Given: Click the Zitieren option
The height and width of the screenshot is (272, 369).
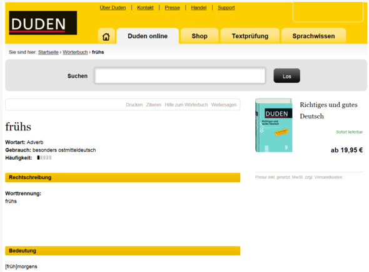Looking at the screenshot, I should [154, 105].
